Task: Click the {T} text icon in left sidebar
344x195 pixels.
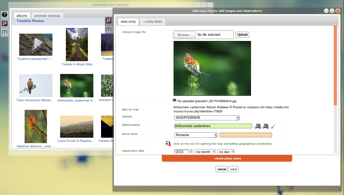Action: click(4, 32)
